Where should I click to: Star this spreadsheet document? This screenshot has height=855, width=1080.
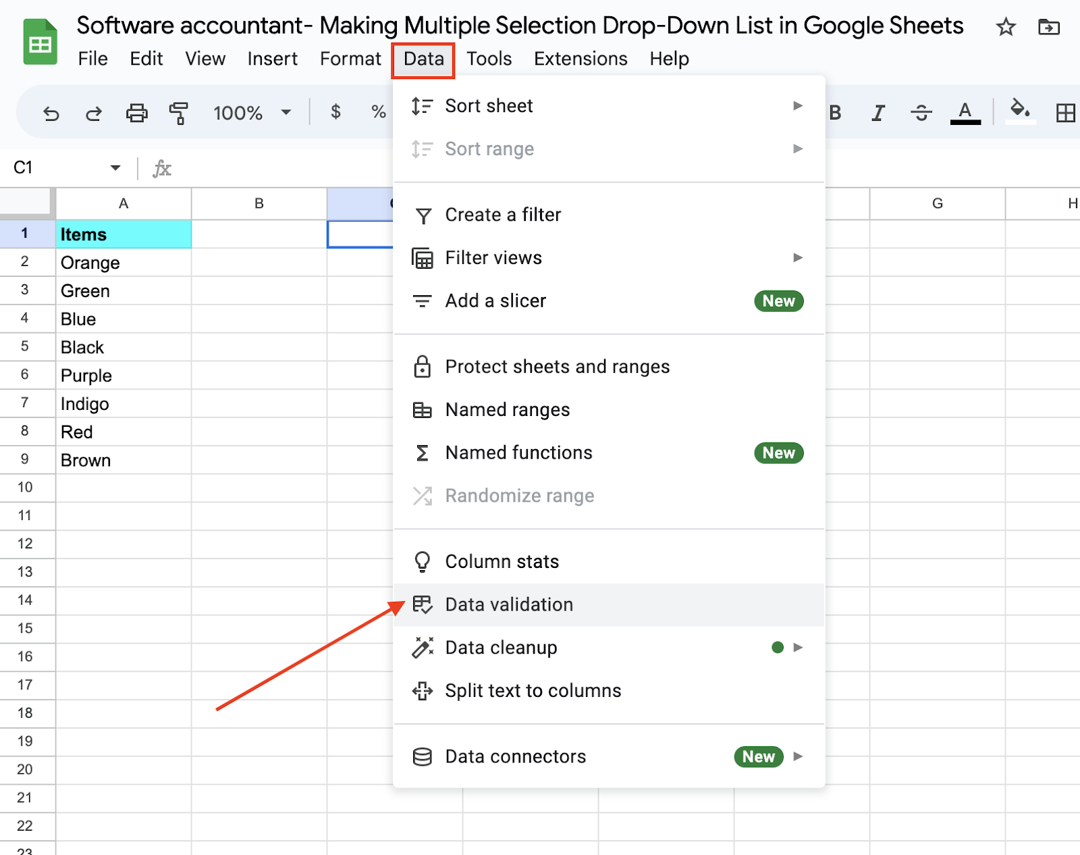pos(1006,27)
